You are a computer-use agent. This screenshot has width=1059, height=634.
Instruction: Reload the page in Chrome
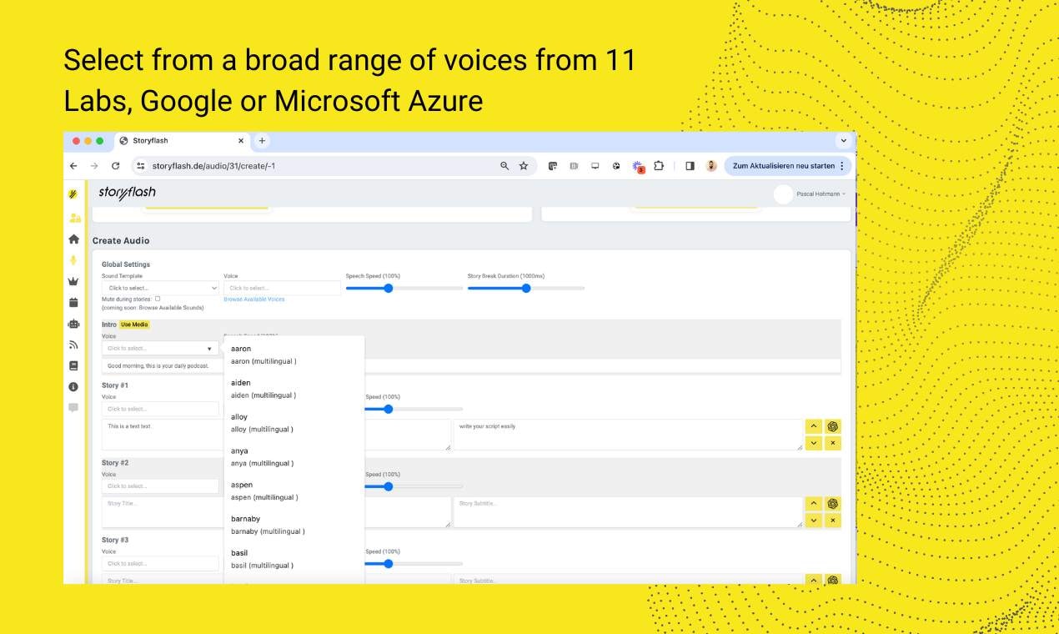pyautogui.click(x=115, y=166)
